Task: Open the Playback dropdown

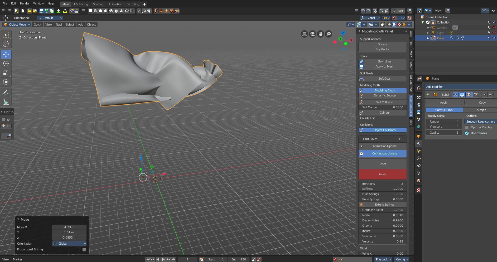Action: pos(383,259)
